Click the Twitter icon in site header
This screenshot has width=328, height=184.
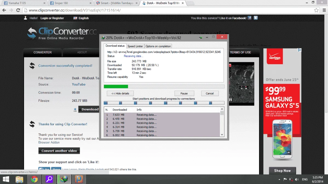pos(256,18)
